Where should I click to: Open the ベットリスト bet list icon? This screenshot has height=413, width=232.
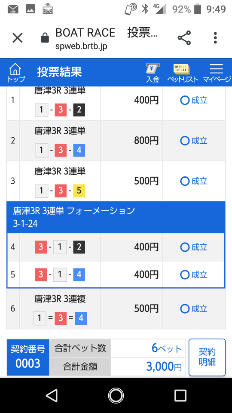182,73
